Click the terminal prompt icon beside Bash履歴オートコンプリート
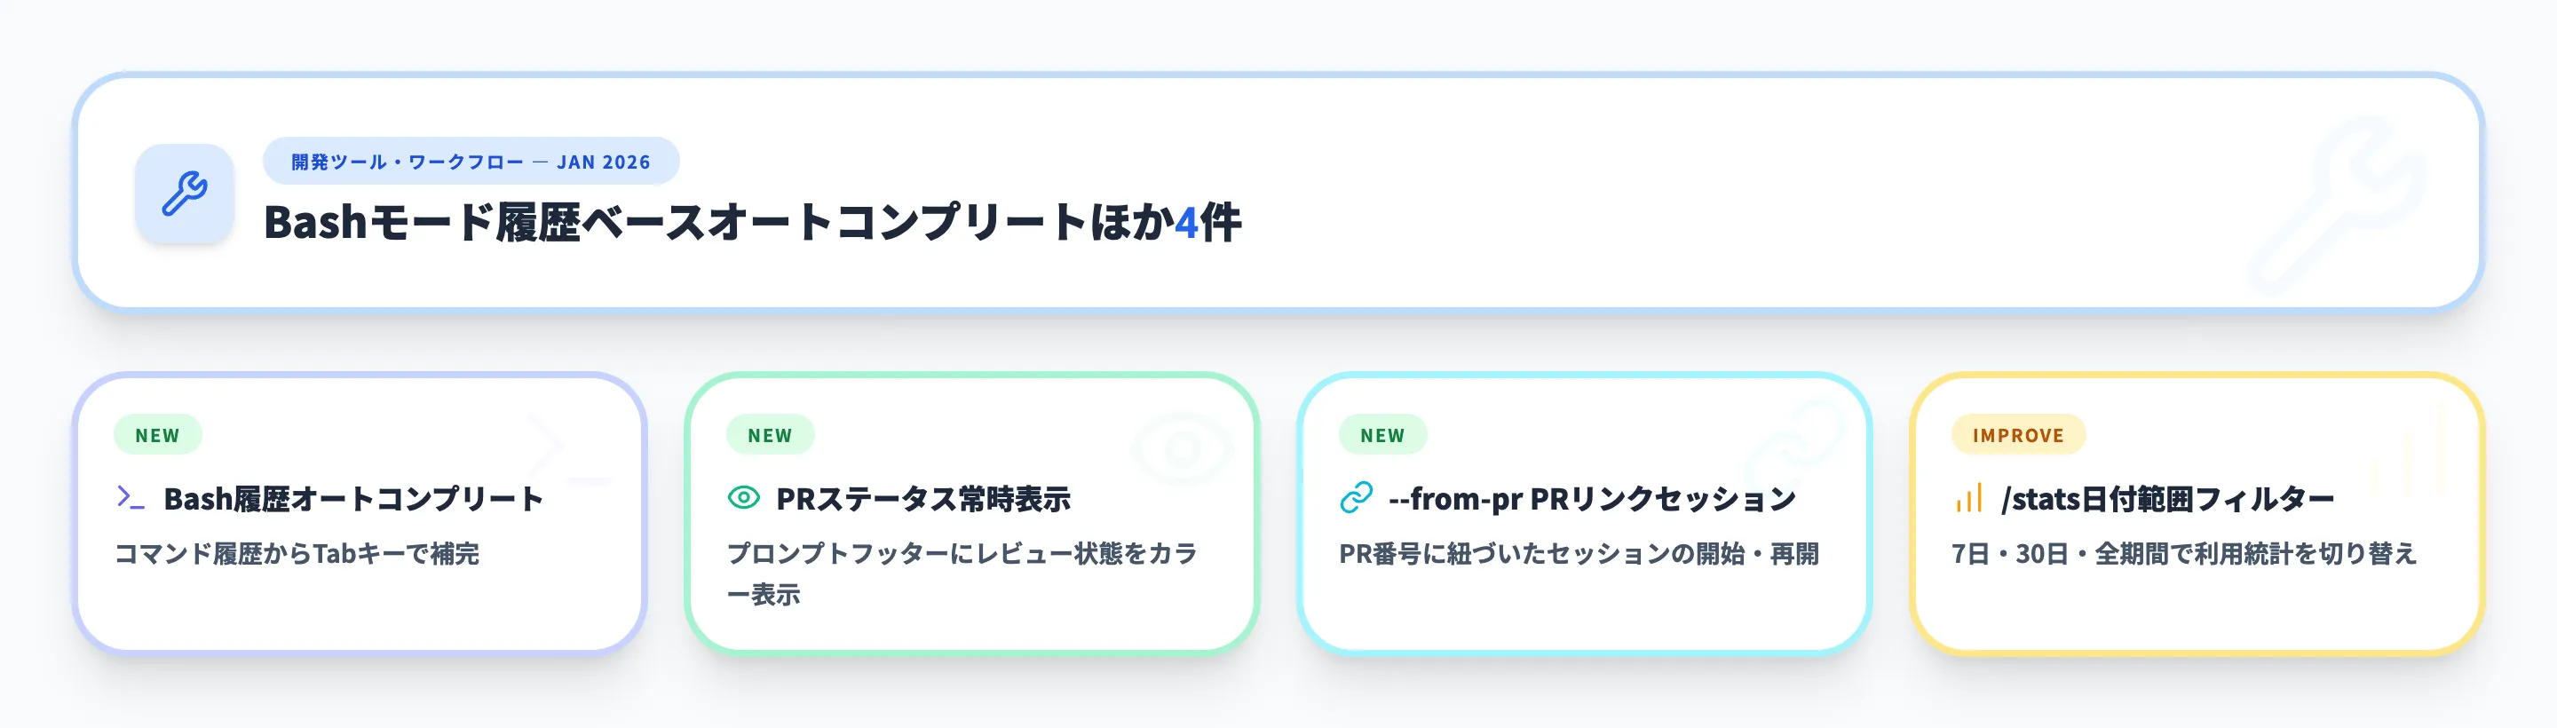This screenshot has height=728, width=2557. tap(131, 497)
